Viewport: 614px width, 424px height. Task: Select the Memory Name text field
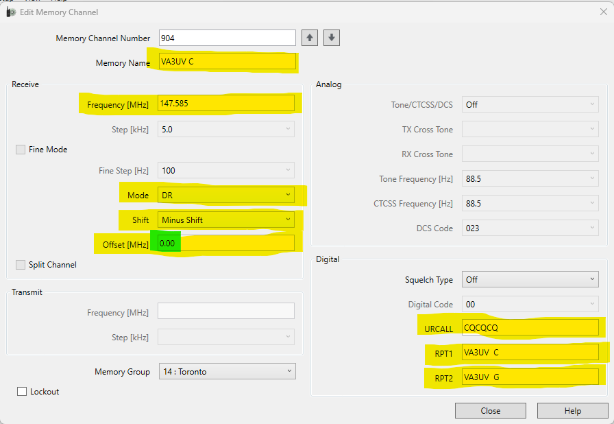[226, 62]
